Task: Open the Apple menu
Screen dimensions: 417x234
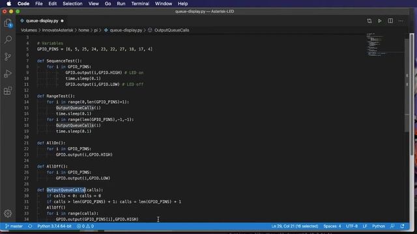Action: (x=8, y=4)
